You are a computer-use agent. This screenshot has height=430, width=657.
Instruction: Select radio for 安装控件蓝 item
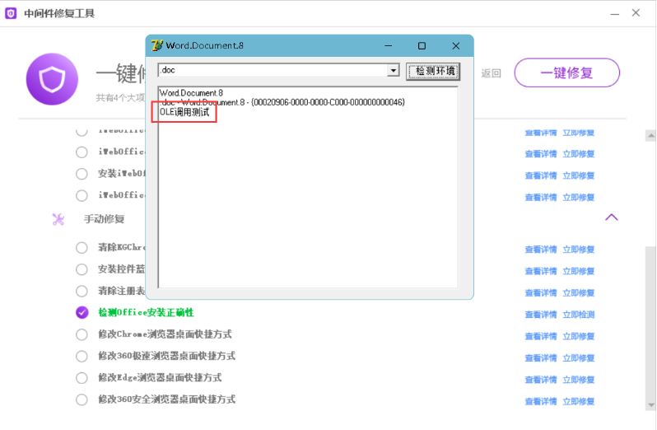pos(82,269)
